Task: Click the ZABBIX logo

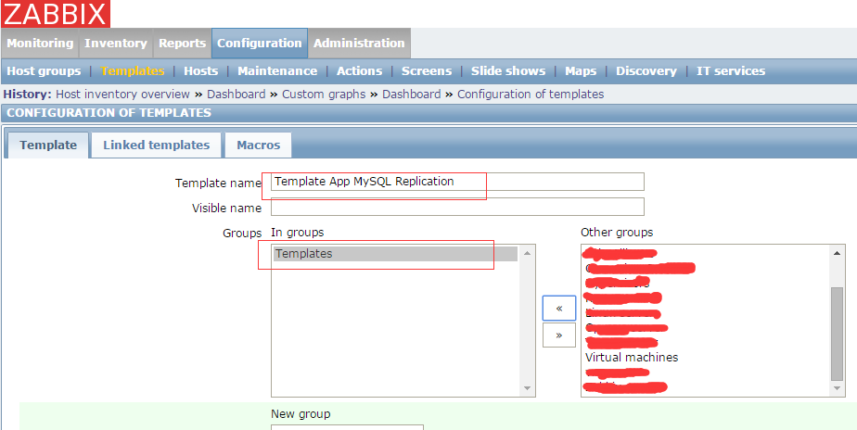Action: tap(56, 14)
